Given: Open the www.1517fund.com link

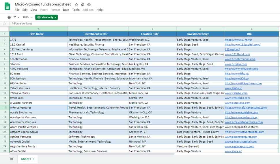Looking at the screenshot, I should 237,54.
